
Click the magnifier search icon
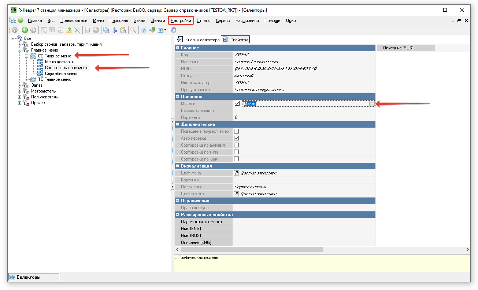[x=133, y=30]
